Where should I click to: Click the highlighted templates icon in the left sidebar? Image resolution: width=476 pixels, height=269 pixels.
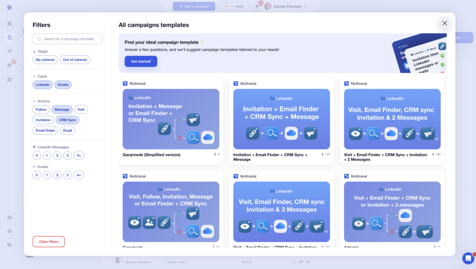coord(9,38)
